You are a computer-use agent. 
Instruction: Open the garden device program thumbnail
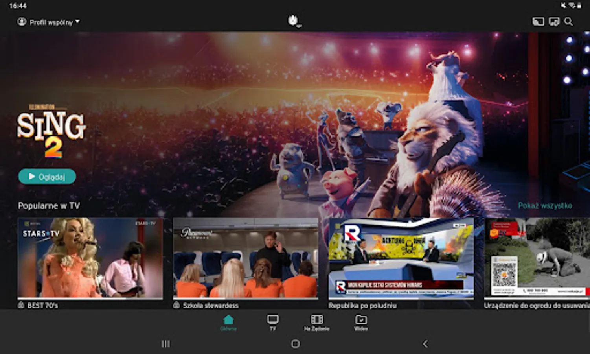(x=537, y=259)
